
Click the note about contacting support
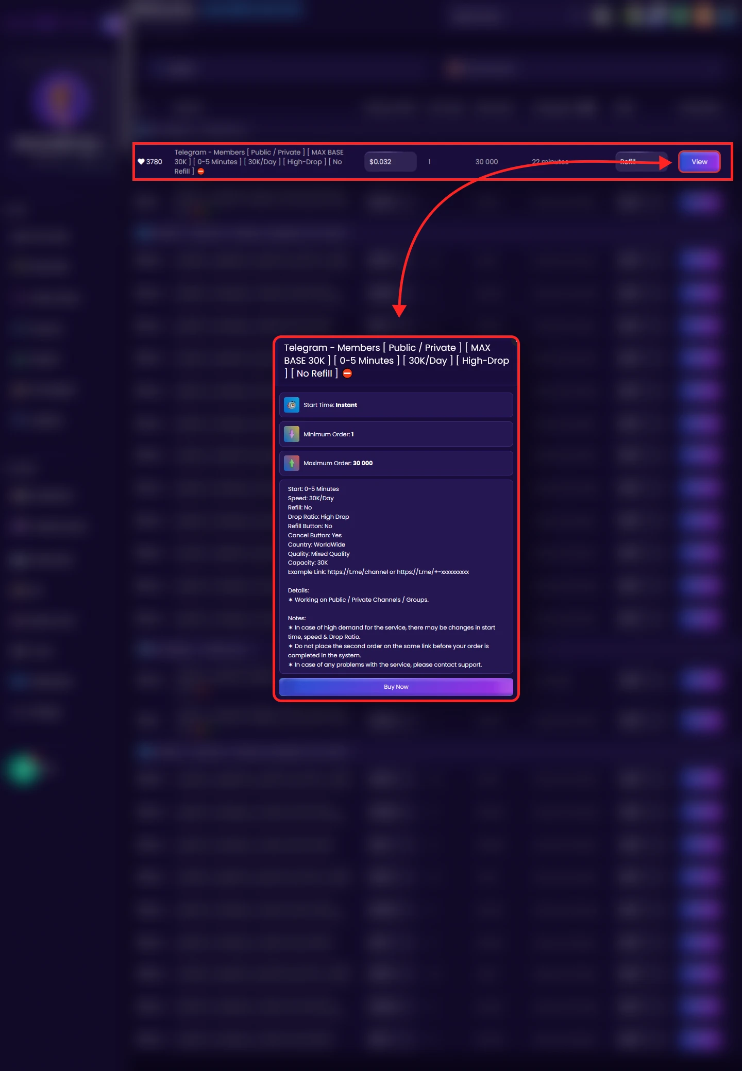(385, 665)
